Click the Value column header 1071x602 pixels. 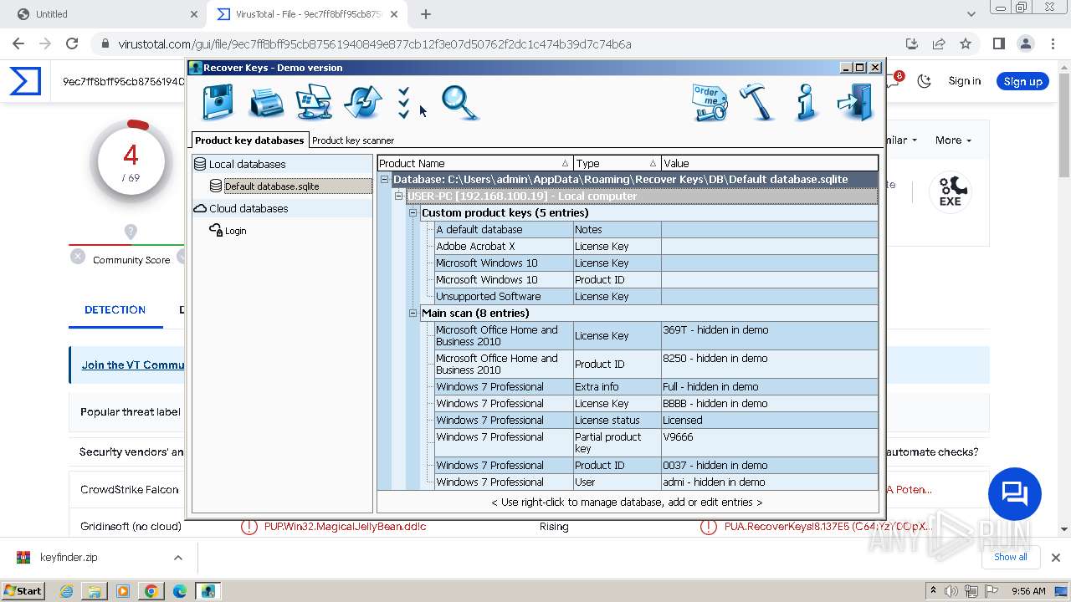[x=769, y=163]
